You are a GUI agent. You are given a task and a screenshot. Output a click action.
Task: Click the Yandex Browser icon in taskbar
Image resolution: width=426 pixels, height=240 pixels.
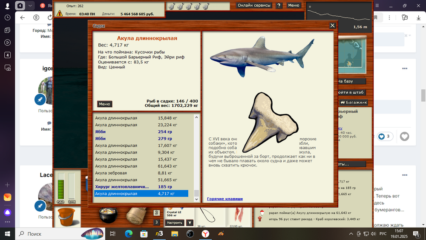pos(205,234)
